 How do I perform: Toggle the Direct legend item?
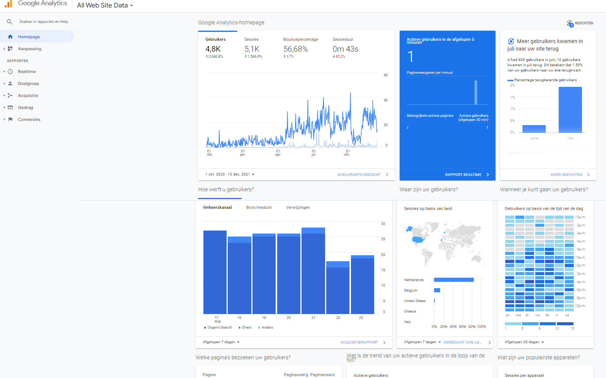click(245, 327)
